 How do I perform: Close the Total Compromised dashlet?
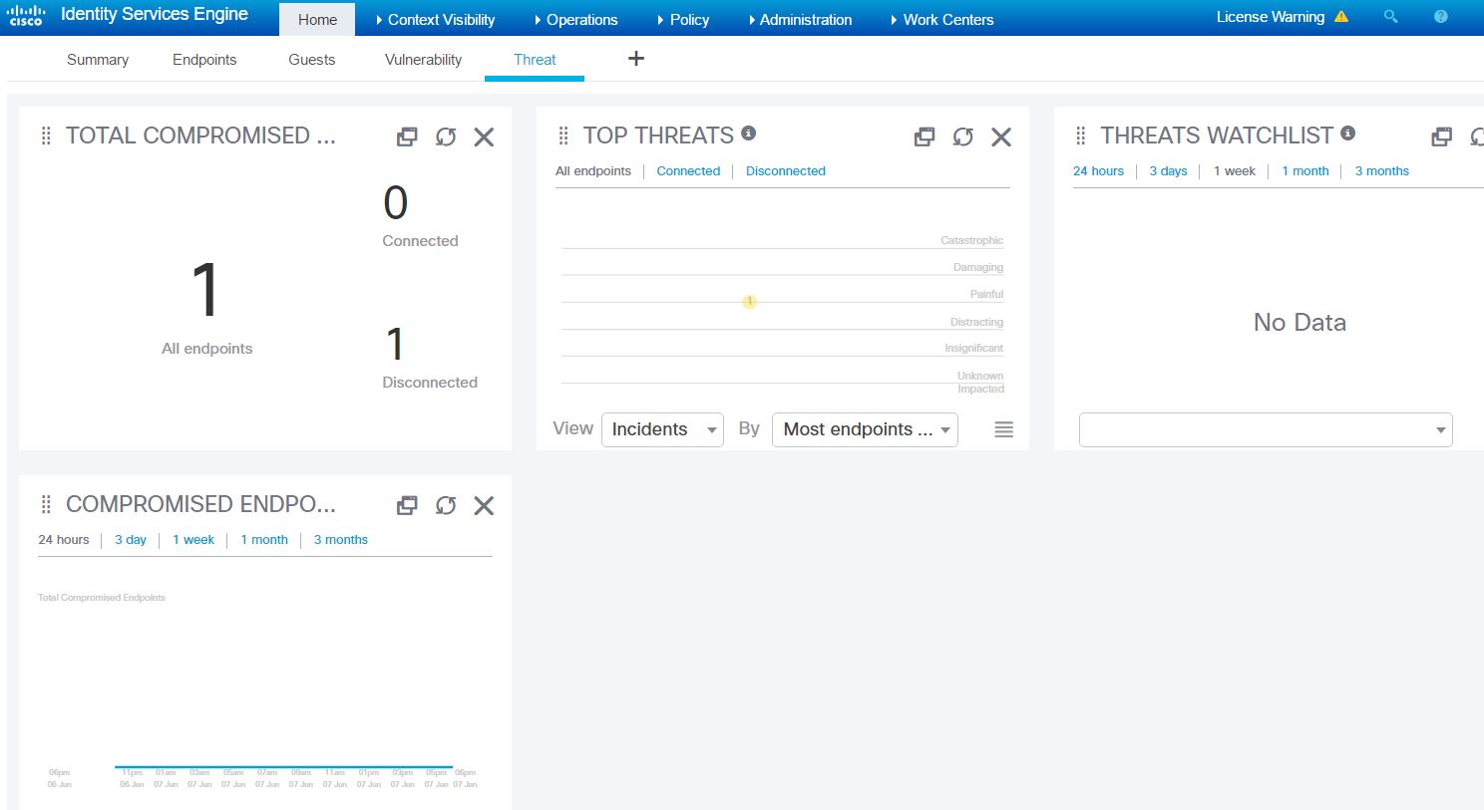(x=484, y=137)
